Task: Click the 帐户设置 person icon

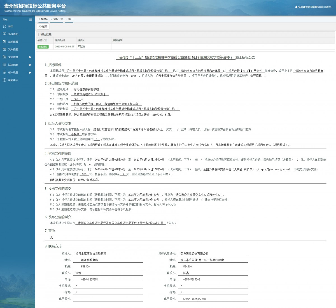Action: click(x=4, y=72)
